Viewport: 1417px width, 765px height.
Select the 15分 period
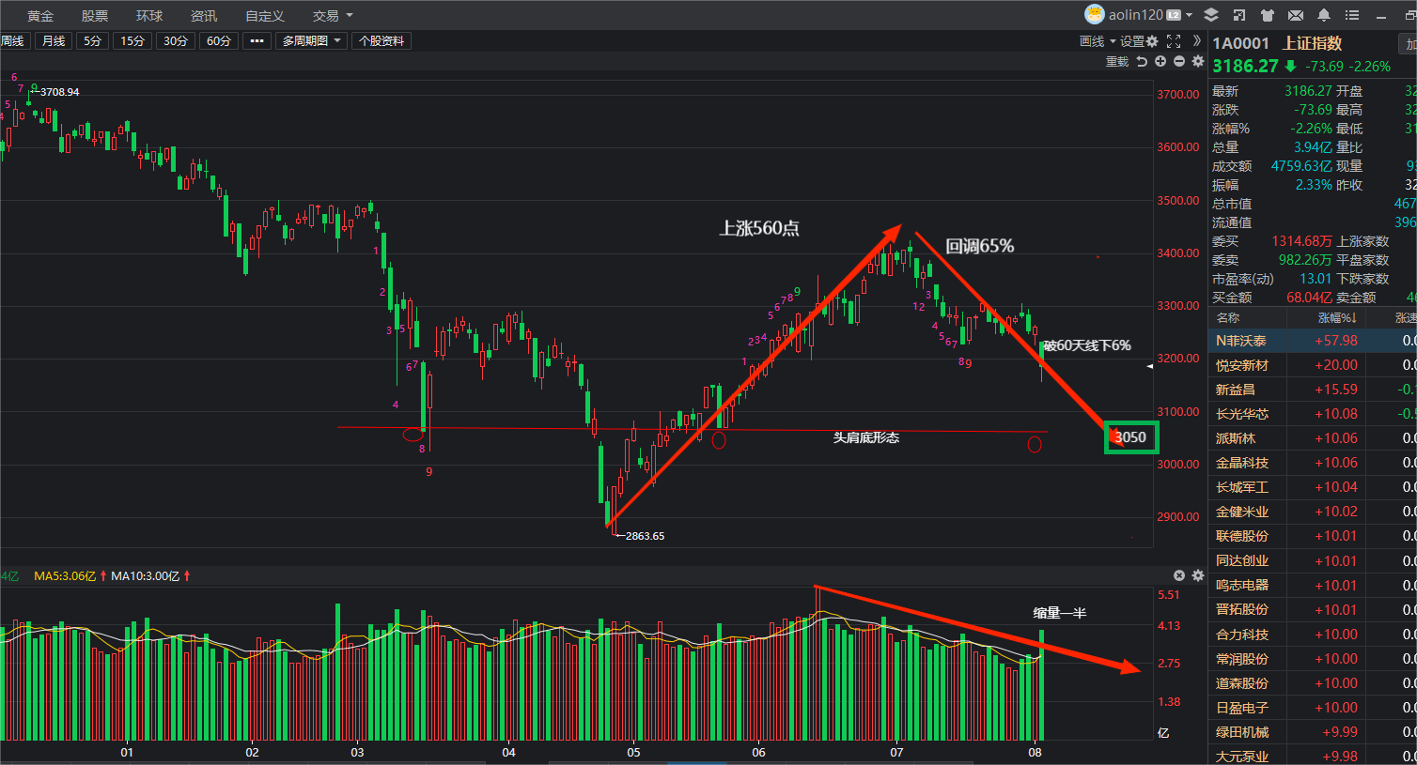point(132,41)
